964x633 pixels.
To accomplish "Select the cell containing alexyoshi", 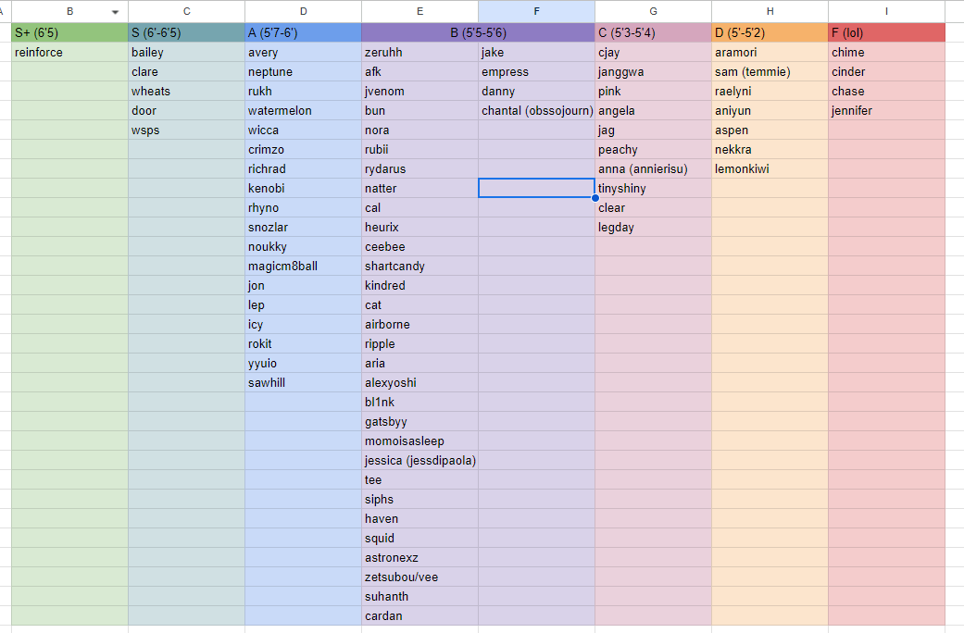I will point(419,383).
